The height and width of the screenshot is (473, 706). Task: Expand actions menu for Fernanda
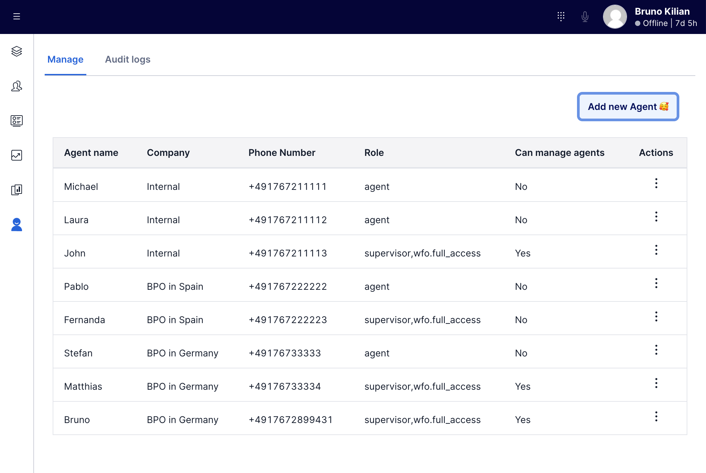tap(656, 316)
